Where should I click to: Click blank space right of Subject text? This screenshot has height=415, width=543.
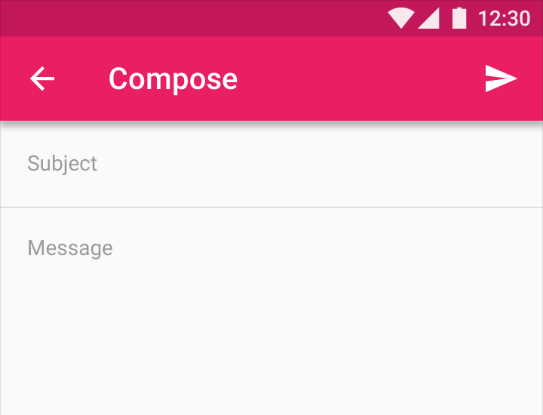click(x=339, y=164)
